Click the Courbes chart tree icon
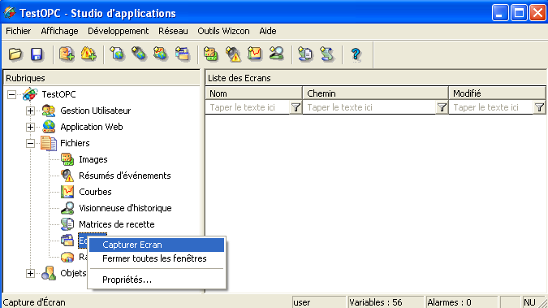Screen dimensions: 548x308 tap(67, 192)
